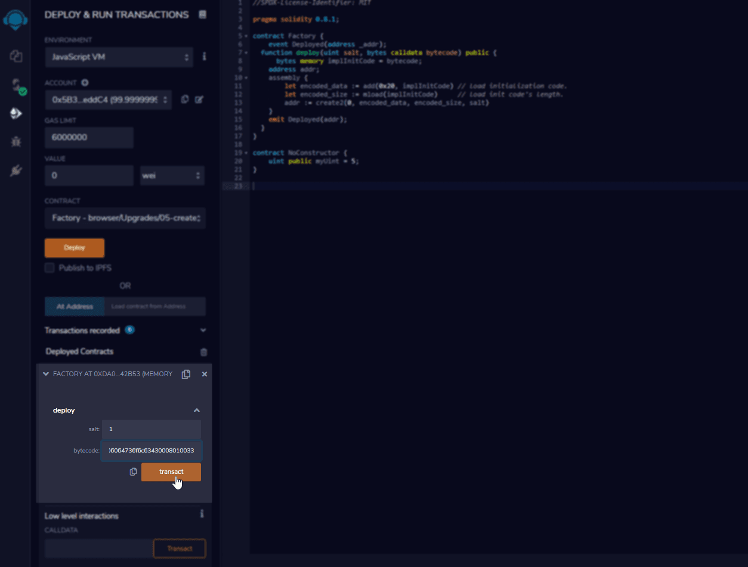Image resolution: width=748 pixels, height=567 pixels.
Task: Click the uint public myUint line in the editor
Action: pos(314,161)
